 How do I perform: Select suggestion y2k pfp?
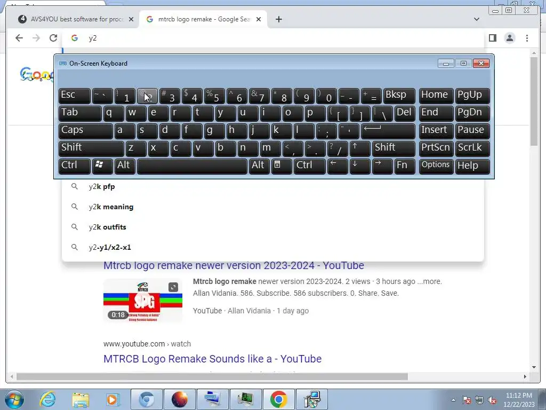click(273, 186)
